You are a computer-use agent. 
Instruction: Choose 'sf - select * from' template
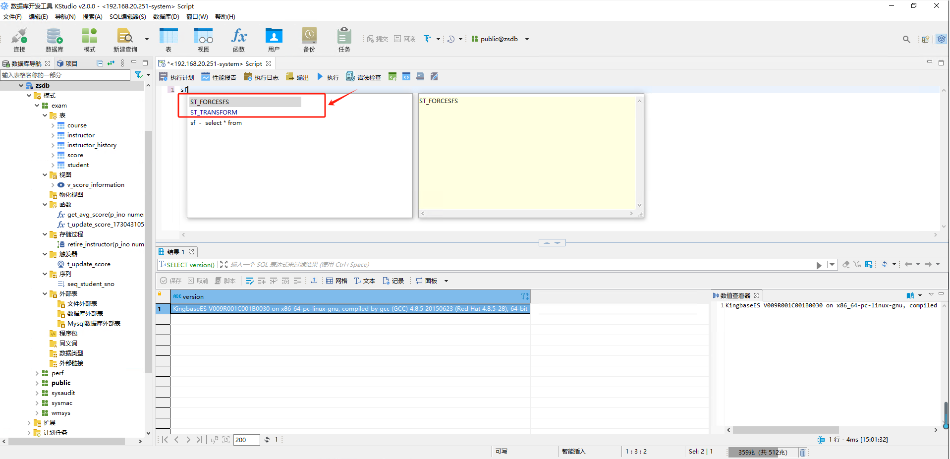coord(216,123)
